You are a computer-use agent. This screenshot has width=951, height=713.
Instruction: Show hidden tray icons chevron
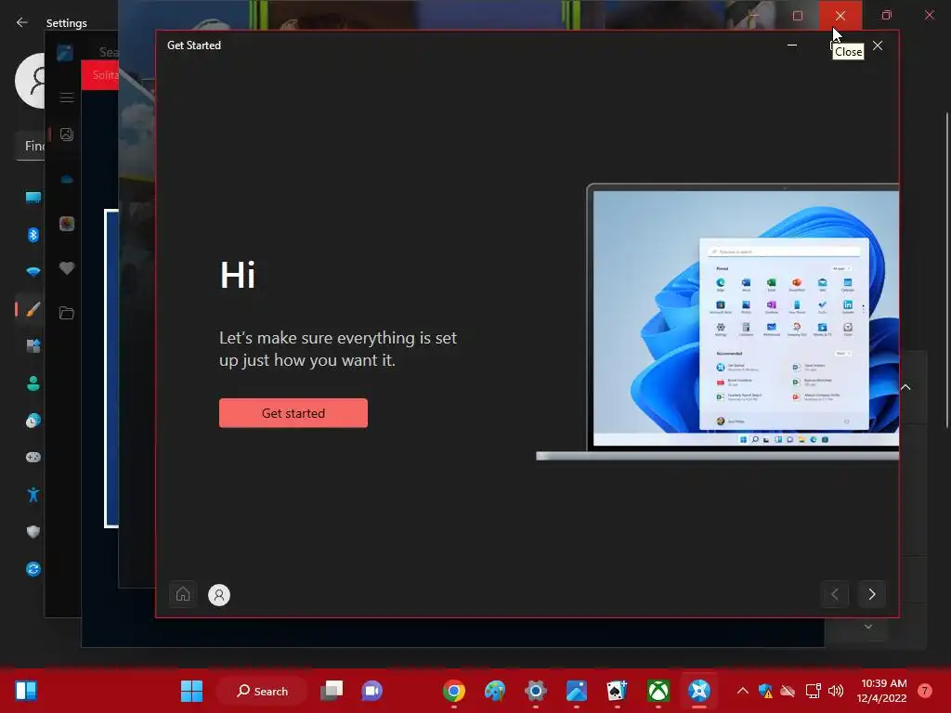[742, 691]
